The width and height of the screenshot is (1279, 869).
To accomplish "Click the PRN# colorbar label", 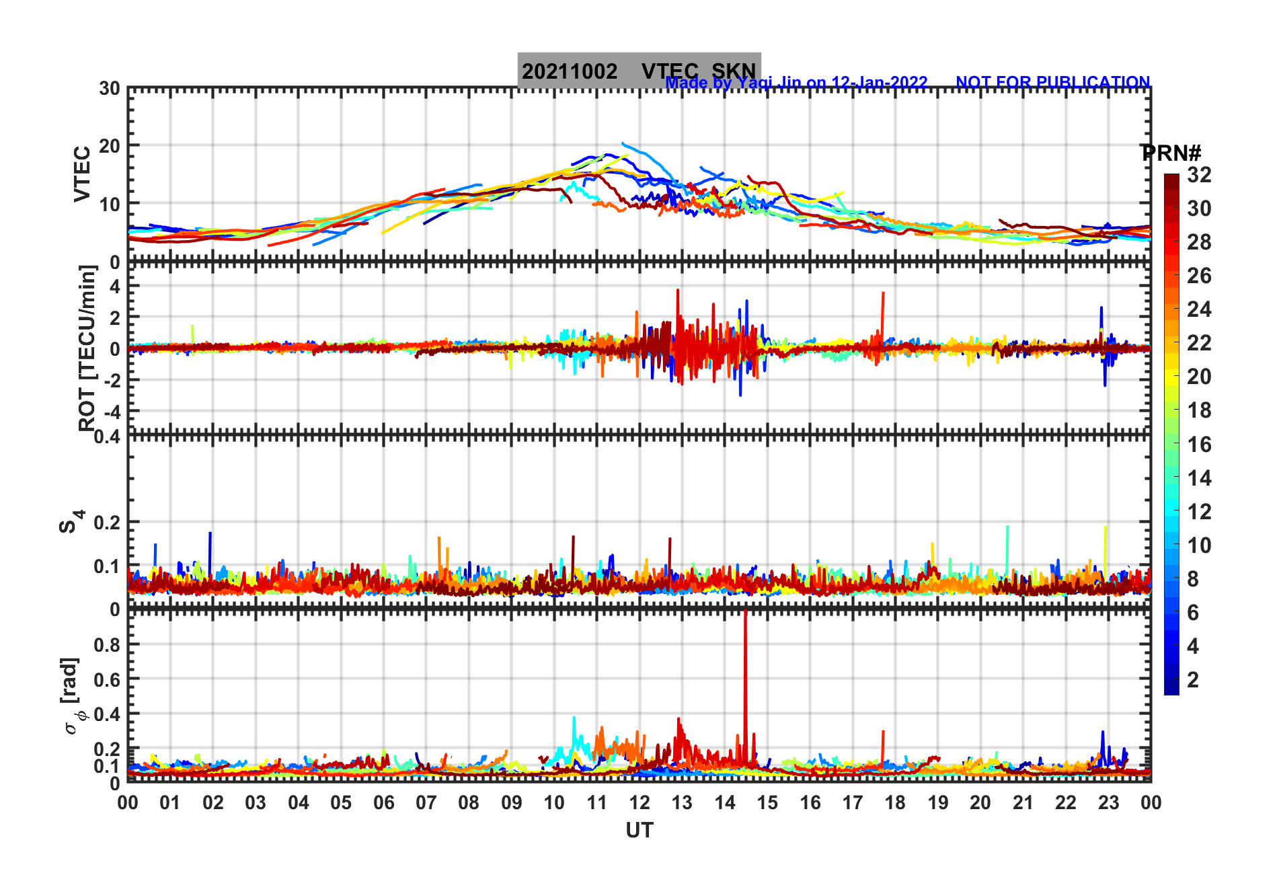I will pyautogui.click(x=1171, y=153).
